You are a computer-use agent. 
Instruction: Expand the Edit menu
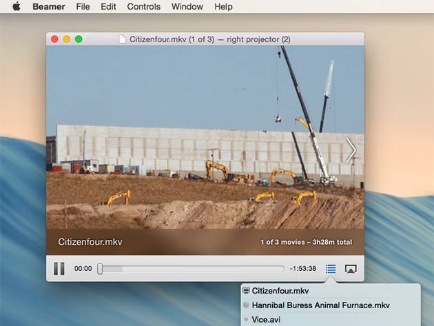(108, 7)
